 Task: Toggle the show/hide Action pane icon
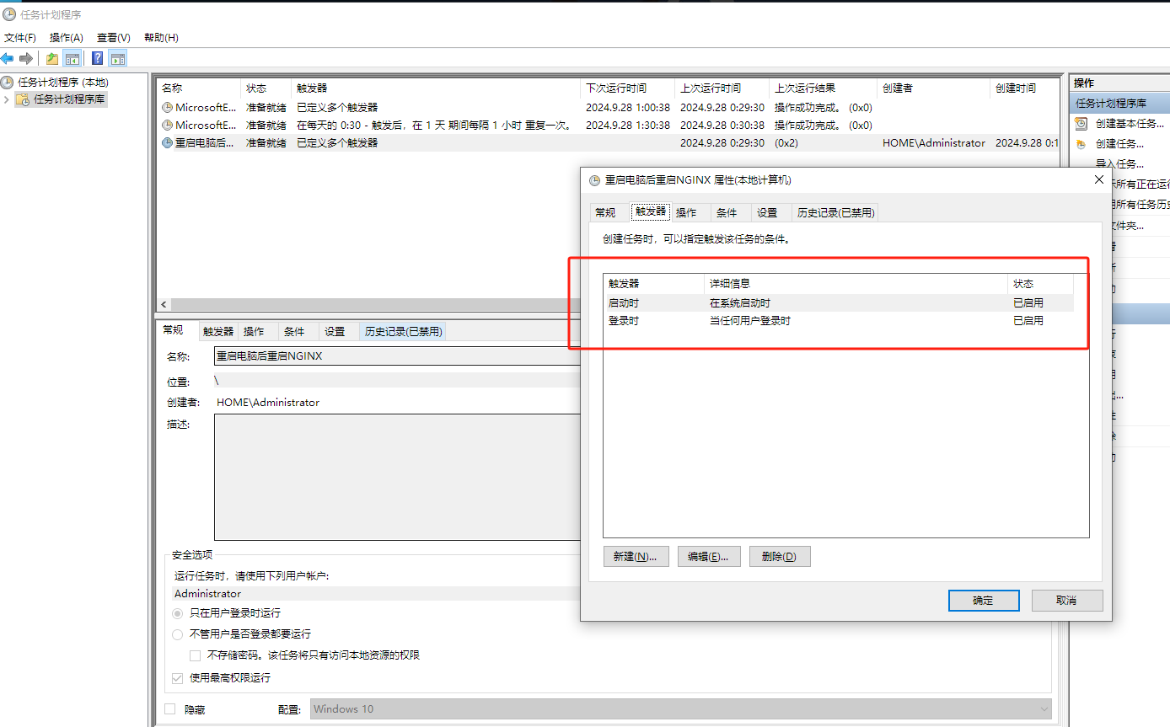point(118,58)
